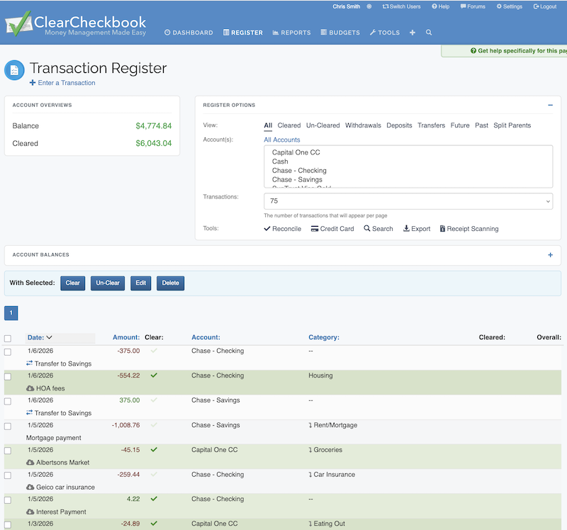Select checkbox for Geico car insurance transaction
This screenshot has height=530, width=567.
click(8, 475)
